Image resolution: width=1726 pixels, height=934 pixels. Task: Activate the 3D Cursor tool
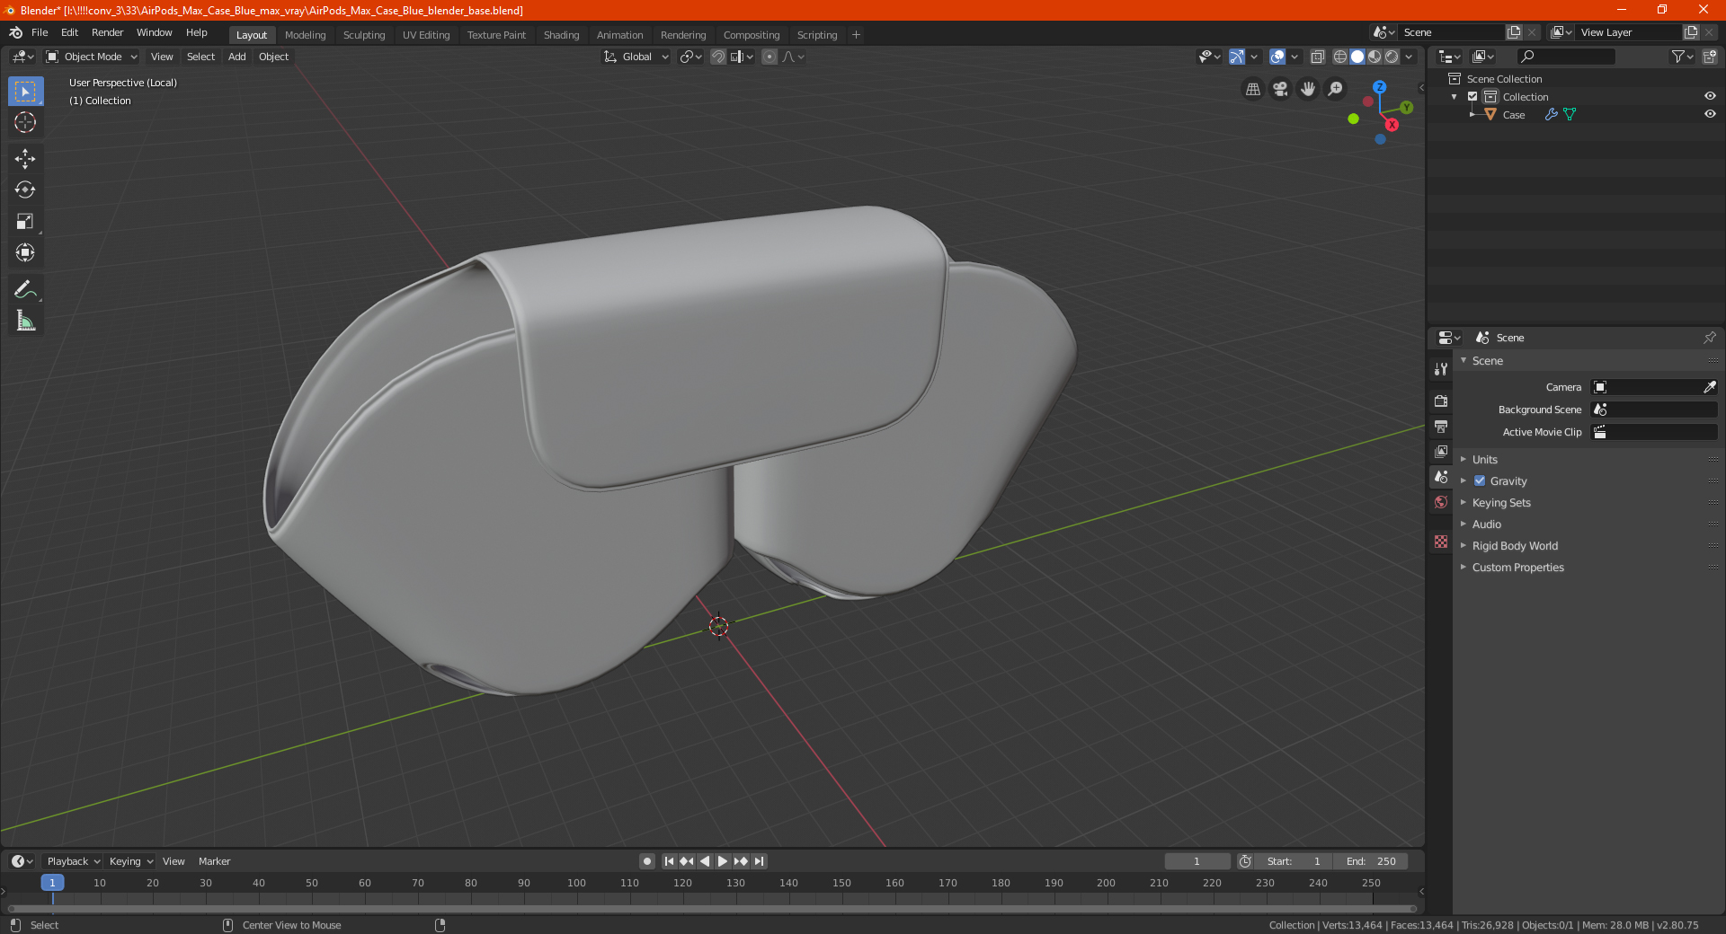[x=25, y=122]
